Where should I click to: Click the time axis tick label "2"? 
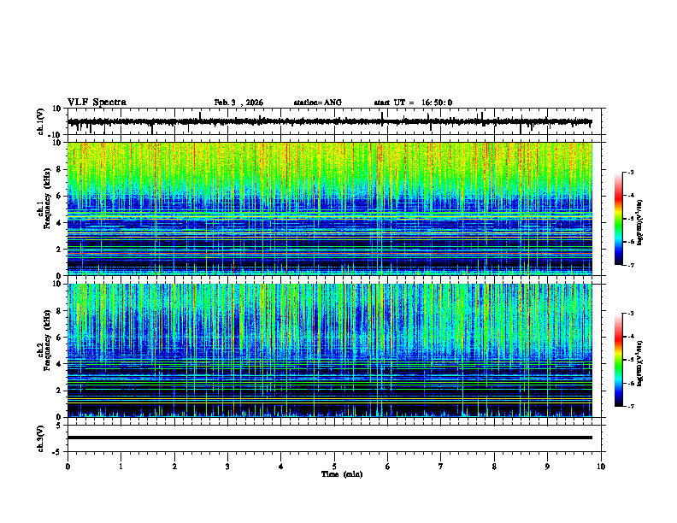pyautogui.click(x=174, y=467)
